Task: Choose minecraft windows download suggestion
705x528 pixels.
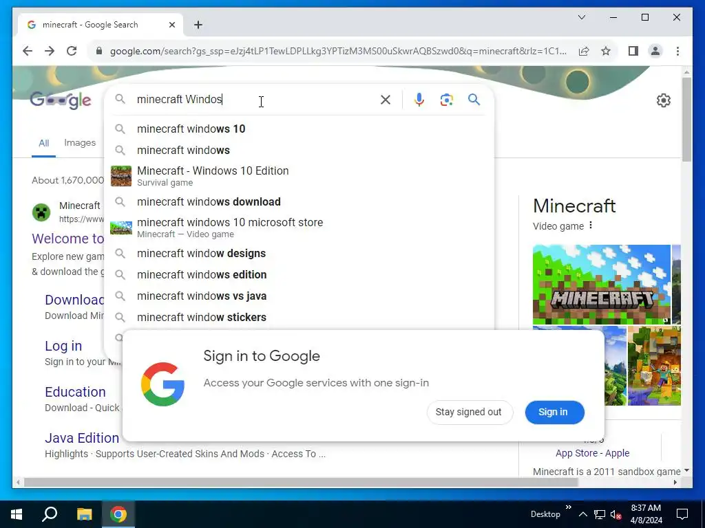Action: (x=299, y=201)
